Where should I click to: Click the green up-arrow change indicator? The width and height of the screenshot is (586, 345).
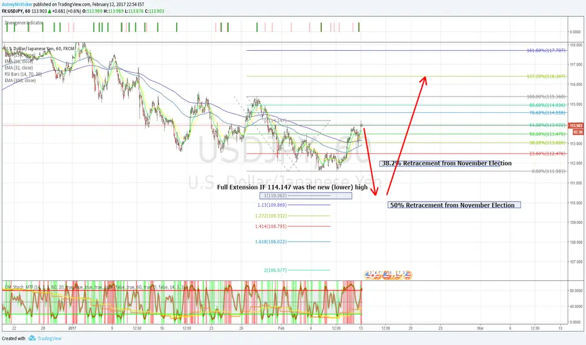pyautogui.click(x=49, y=11)
